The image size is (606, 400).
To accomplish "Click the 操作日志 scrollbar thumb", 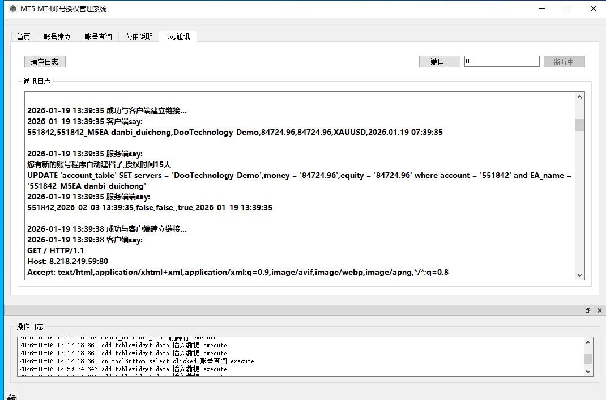I will pyautogui.click(x=588, y=359).
